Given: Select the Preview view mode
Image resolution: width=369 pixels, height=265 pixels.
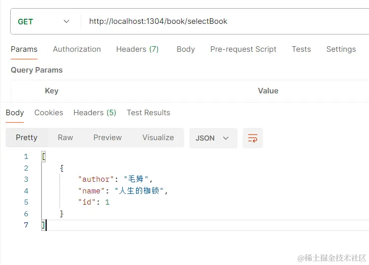Looking at the screenshot, I should 108,138.
